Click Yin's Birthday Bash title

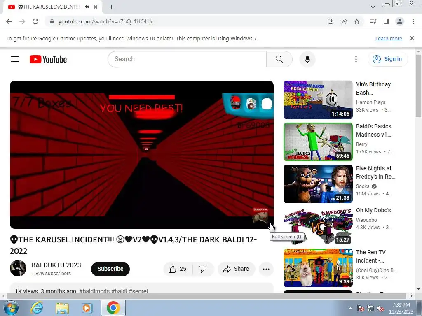(373, 88)
